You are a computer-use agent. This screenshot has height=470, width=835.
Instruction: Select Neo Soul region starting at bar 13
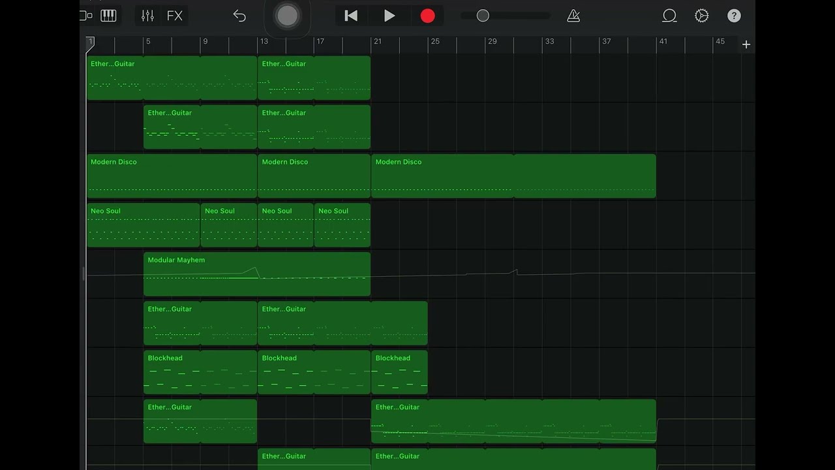coord(286,225)
